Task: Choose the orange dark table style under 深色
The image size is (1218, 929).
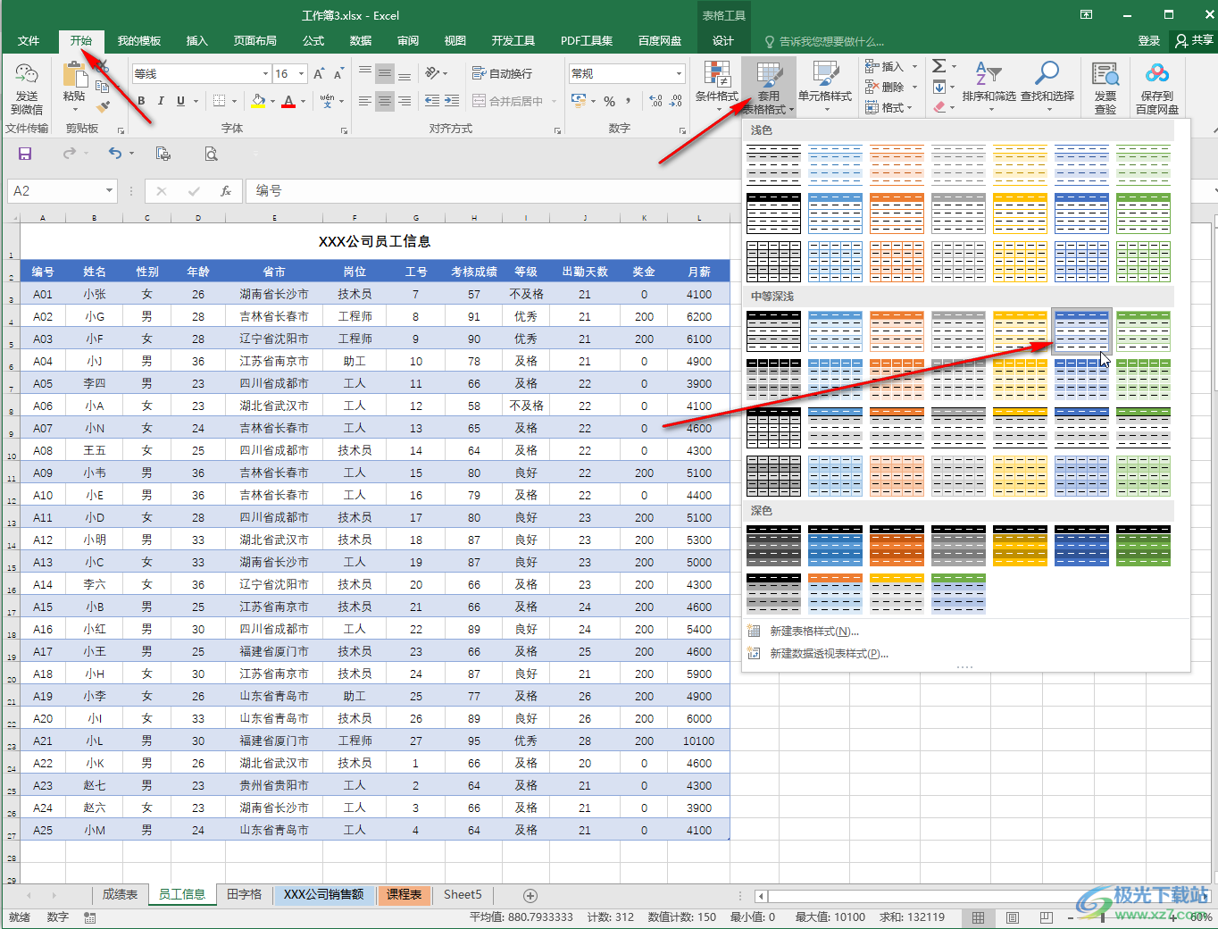Action: [897, 546]
